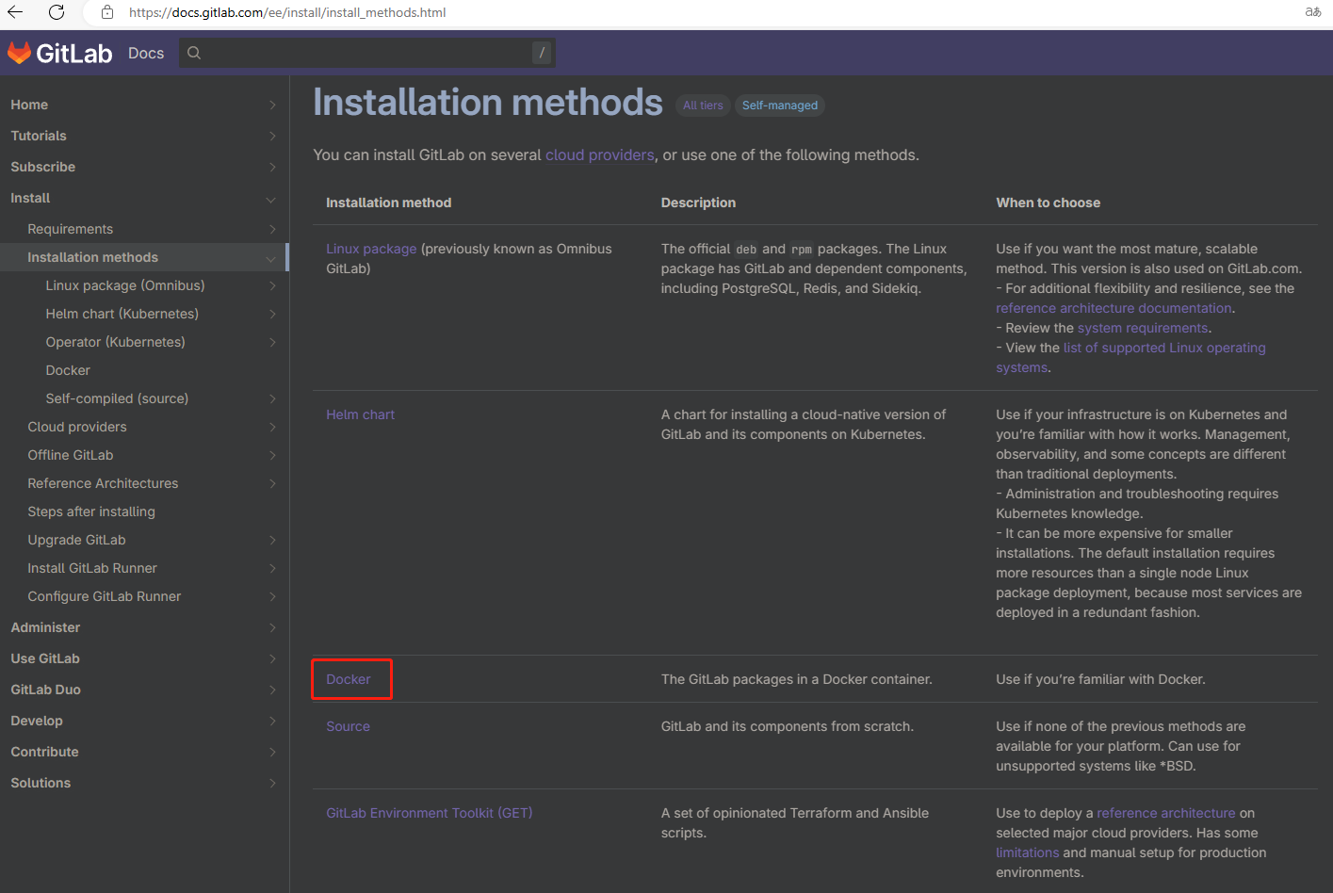
Task: Collapse the Installation methods chevron
Action: point(271,258)
